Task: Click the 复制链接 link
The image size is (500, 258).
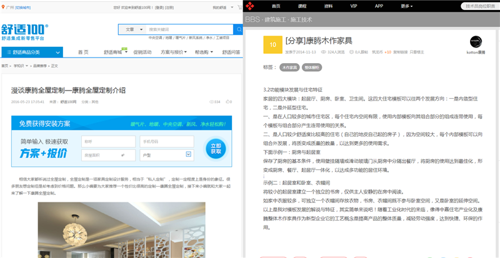Action: [400, 52]
